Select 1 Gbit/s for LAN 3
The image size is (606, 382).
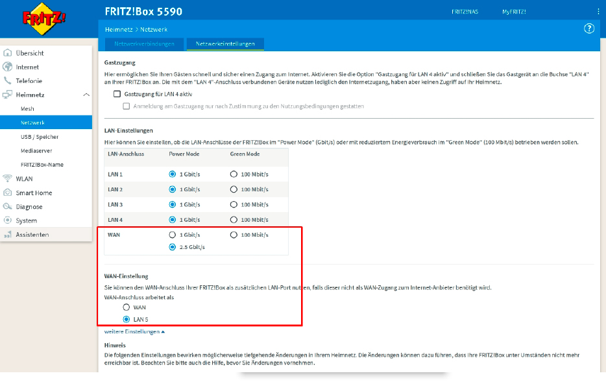pos(173,204)
